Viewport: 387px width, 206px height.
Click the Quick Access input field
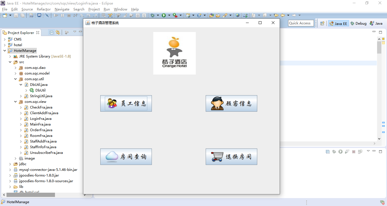click(x=301, y=23)
